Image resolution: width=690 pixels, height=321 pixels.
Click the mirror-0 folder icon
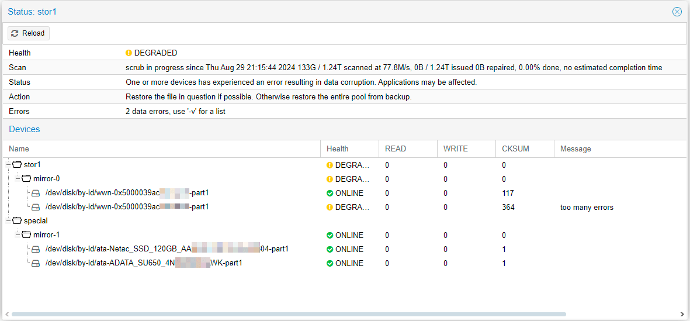(26, 179)
